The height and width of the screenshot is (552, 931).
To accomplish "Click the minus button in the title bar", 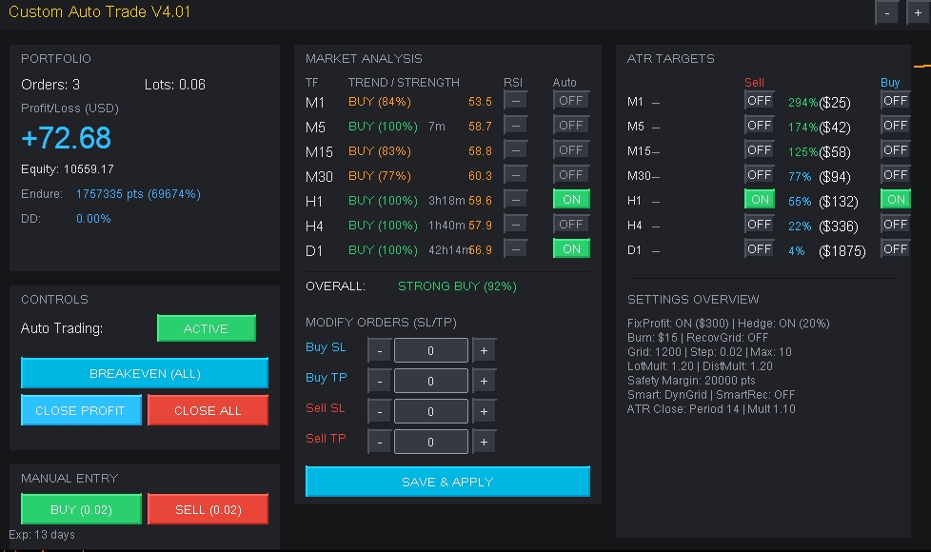I will point(886,13).
